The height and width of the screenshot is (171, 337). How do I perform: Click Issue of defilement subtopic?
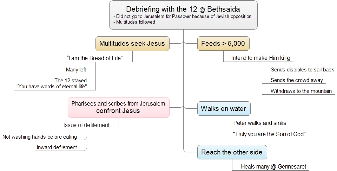tap(87, 125)
